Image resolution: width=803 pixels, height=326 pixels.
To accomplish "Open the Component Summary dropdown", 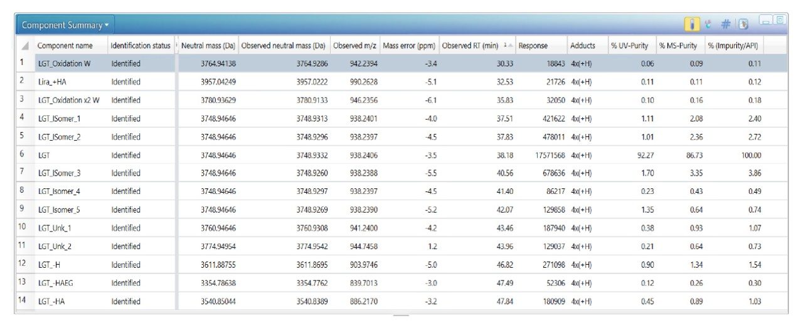I will [65, 26].
